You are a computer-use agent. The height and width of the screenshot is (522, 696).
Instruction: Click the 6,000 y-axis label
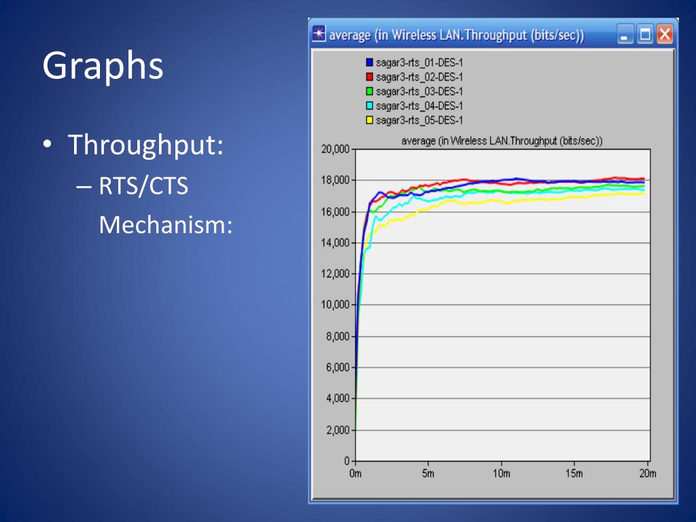coord(338,367)
